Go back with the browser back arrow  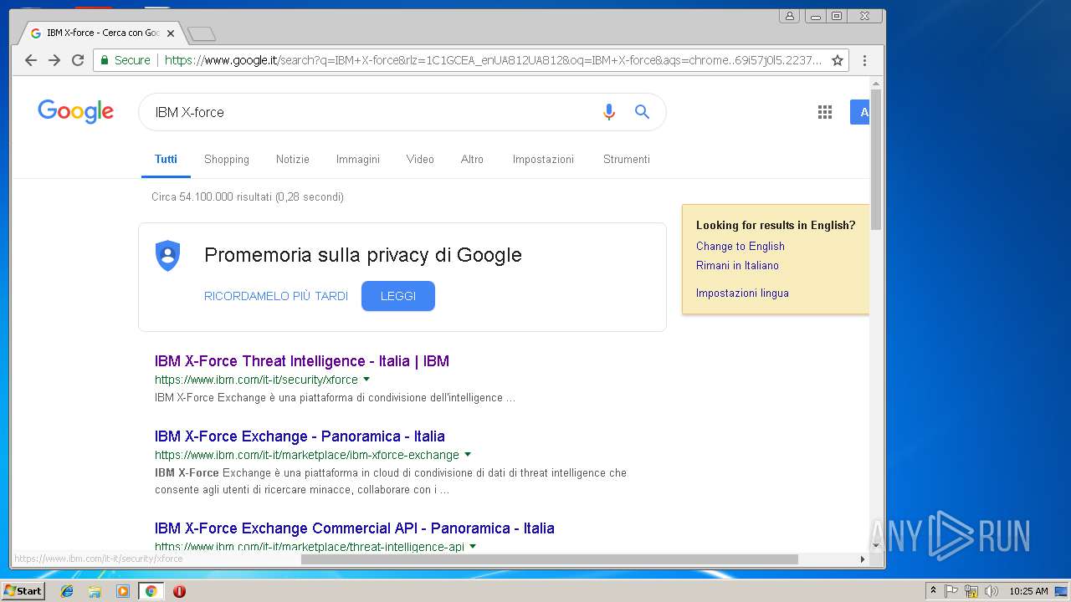pos(31,60)
